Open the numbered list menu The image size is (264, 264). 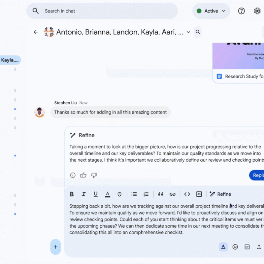146,194
